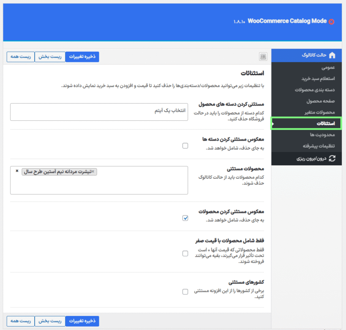Open درون/برون ریزی menu item
Viewport: 346px width, 330px height.
pos(307,159)
